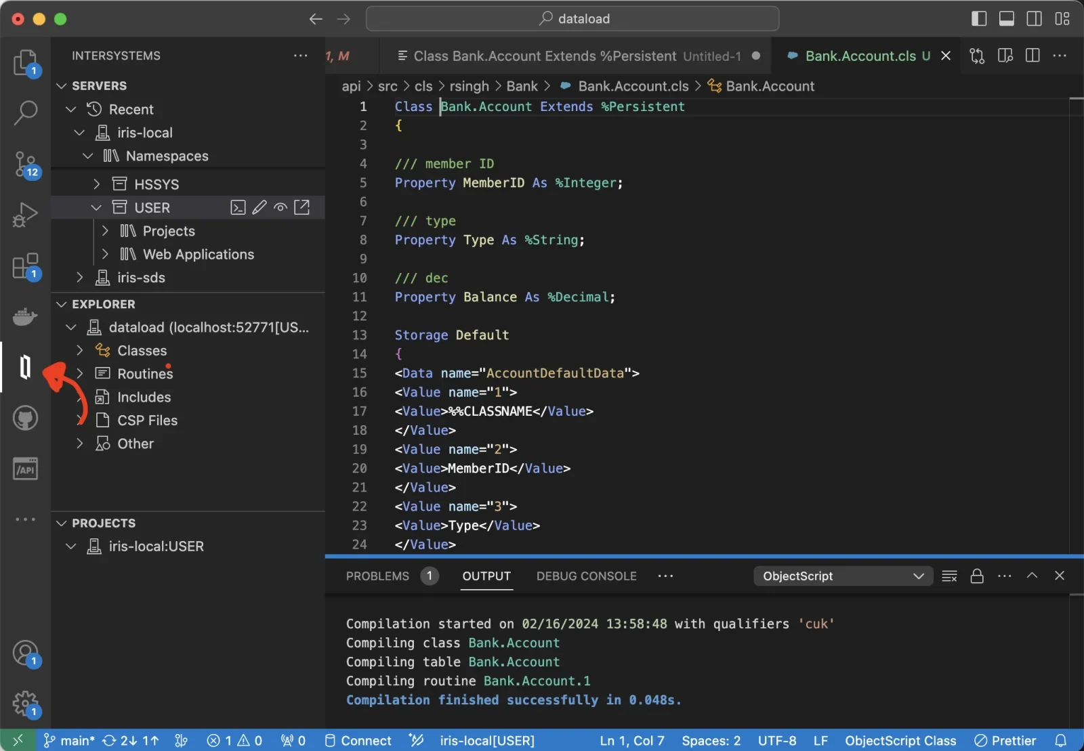Expand the Classes folder in Explorer
Viewport: 1084px width, 751px height.
point(80,350)
